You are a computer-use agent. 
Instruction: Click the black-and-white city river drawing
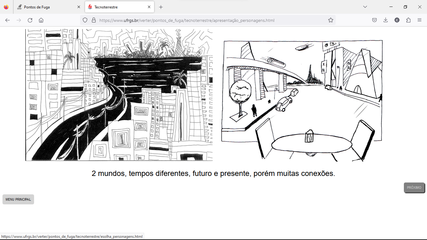119,95
